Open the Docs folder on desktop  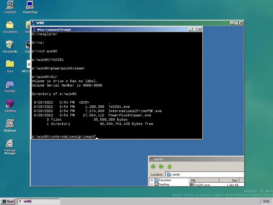10,66
